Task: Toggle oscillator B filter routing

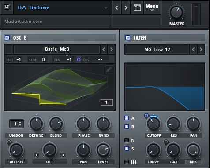Action: [x=127, y=127]
